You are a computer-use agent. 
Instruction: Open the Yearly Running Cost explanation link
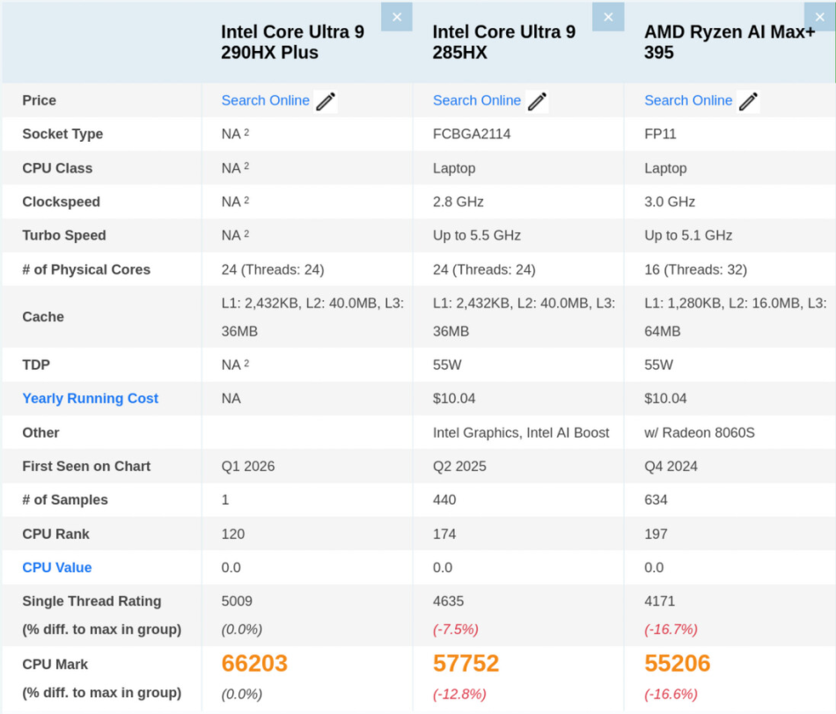90,398
